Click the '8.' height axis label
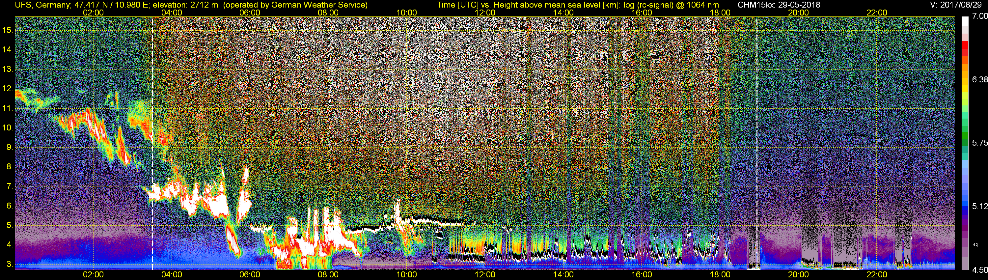Image resolution: width=988 pixels, height=280 pixels. (x=10, y=167)
